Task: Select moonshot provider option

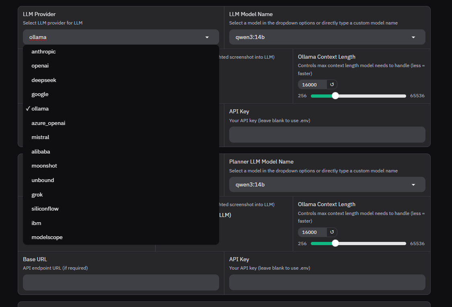Action: (121, 166)
